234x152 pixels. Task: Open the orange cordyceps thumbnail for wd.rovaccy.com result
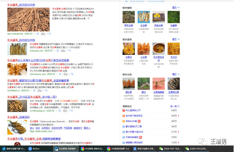(x=17, y=69)
